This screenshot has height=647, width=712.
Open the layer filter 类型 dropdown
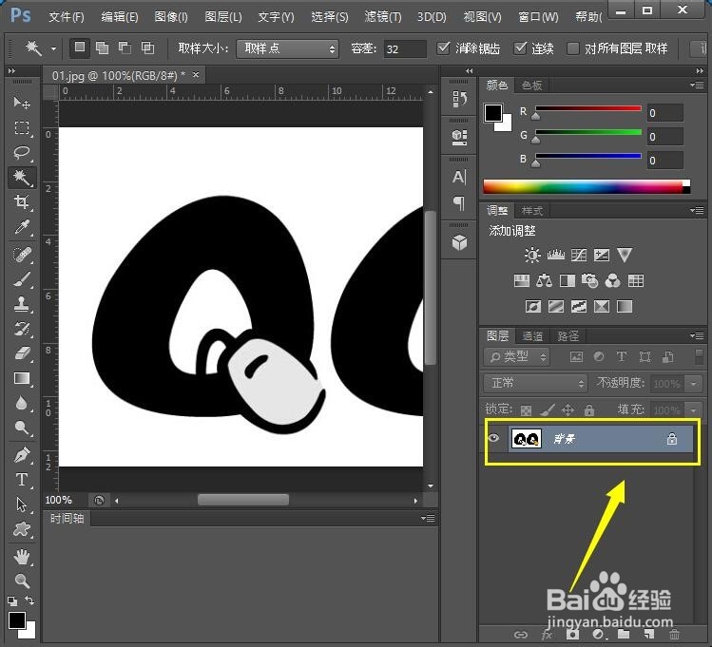pos(517,357)
